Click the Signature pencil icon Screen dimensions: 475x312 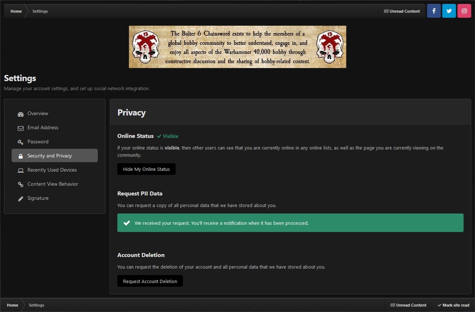click(21, 199)
